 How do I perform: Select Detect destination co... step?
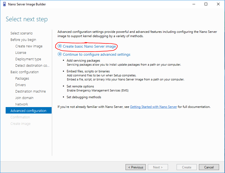click(32, 66)
